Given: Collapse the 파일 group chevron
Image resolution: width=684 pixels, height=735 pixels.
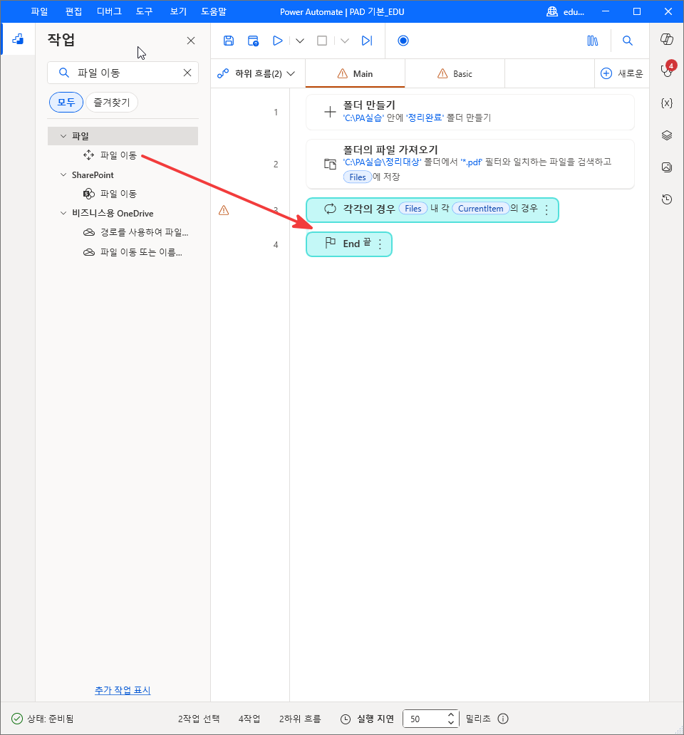Looking at the screenshot, I should pyautogui.click(x=63, y=136).
